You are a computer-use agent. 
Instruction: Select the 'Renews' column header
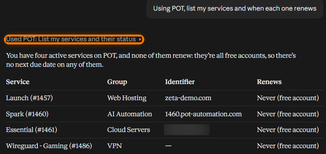click(x=269, y=82)
